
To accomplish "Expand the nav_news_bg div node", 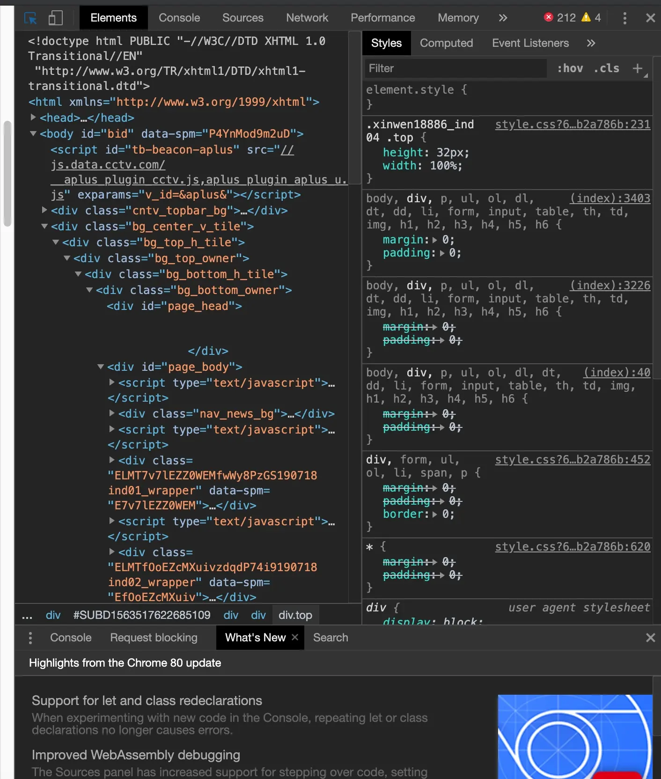I will (x=112, y=413).
